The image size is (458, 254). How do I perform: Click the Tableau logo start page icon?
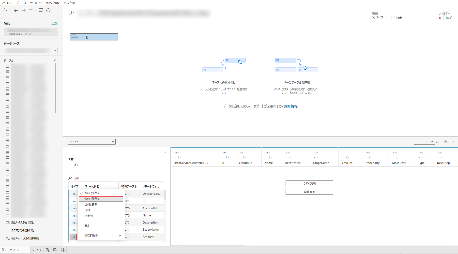coord(5,10)
